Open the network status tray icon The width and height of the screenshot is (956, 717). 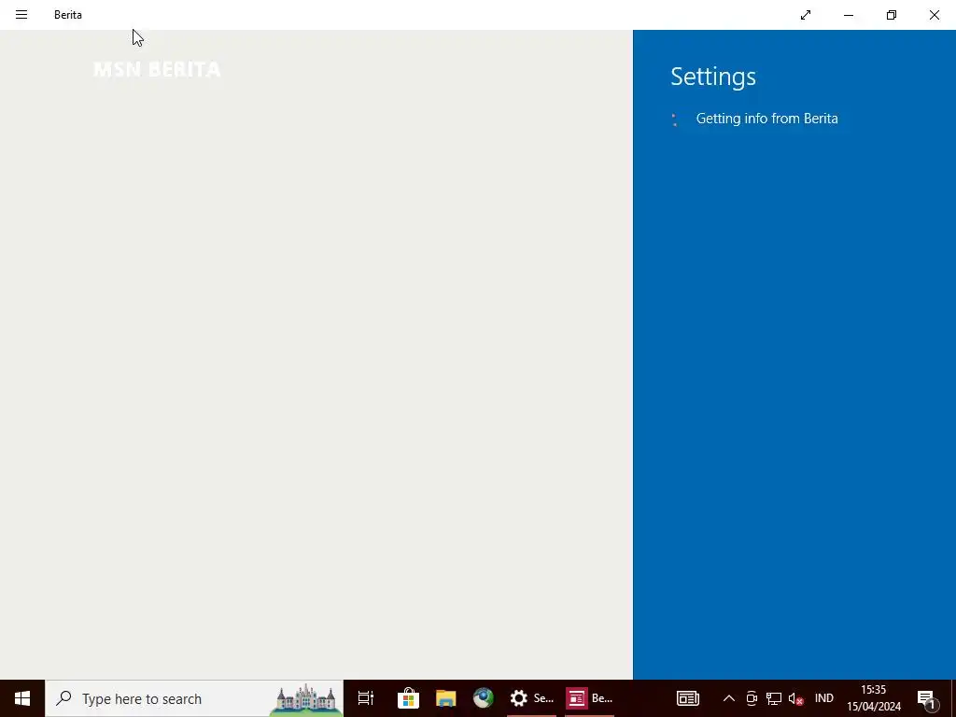click(x=774, y=698)
